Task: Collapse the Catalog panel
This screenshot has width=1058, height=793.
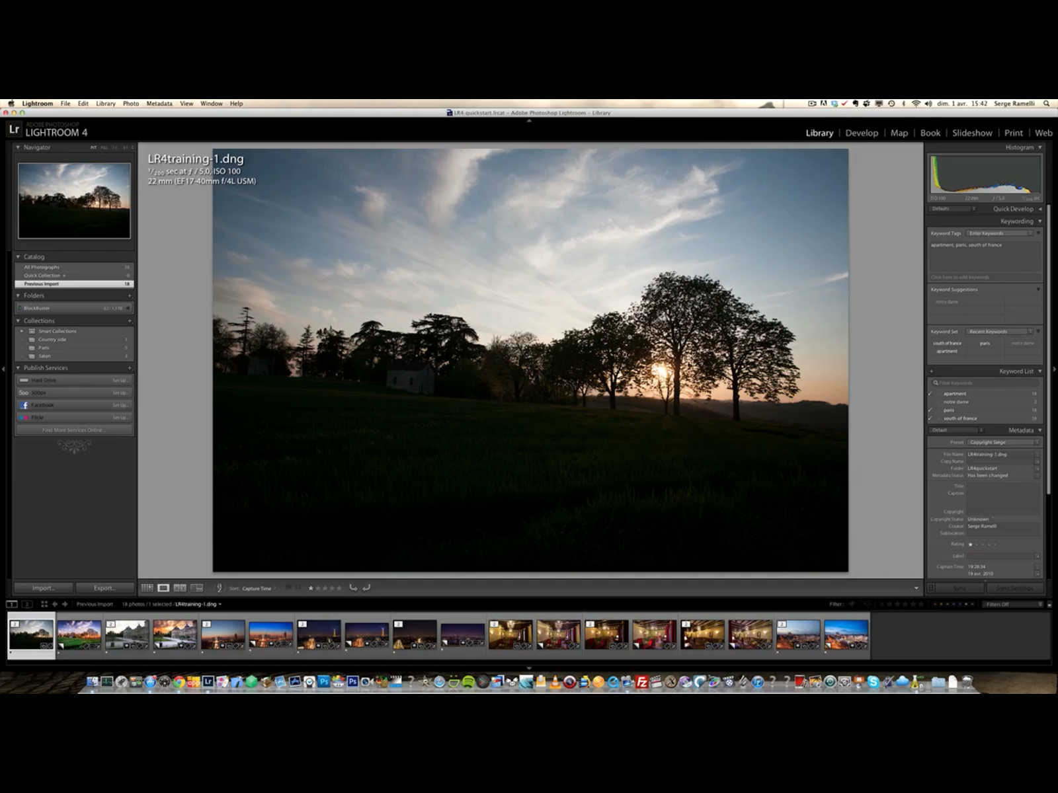Action: 18,256
